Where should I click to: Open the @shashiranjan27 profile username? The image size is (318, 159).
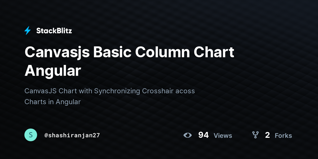coord(72,135)
